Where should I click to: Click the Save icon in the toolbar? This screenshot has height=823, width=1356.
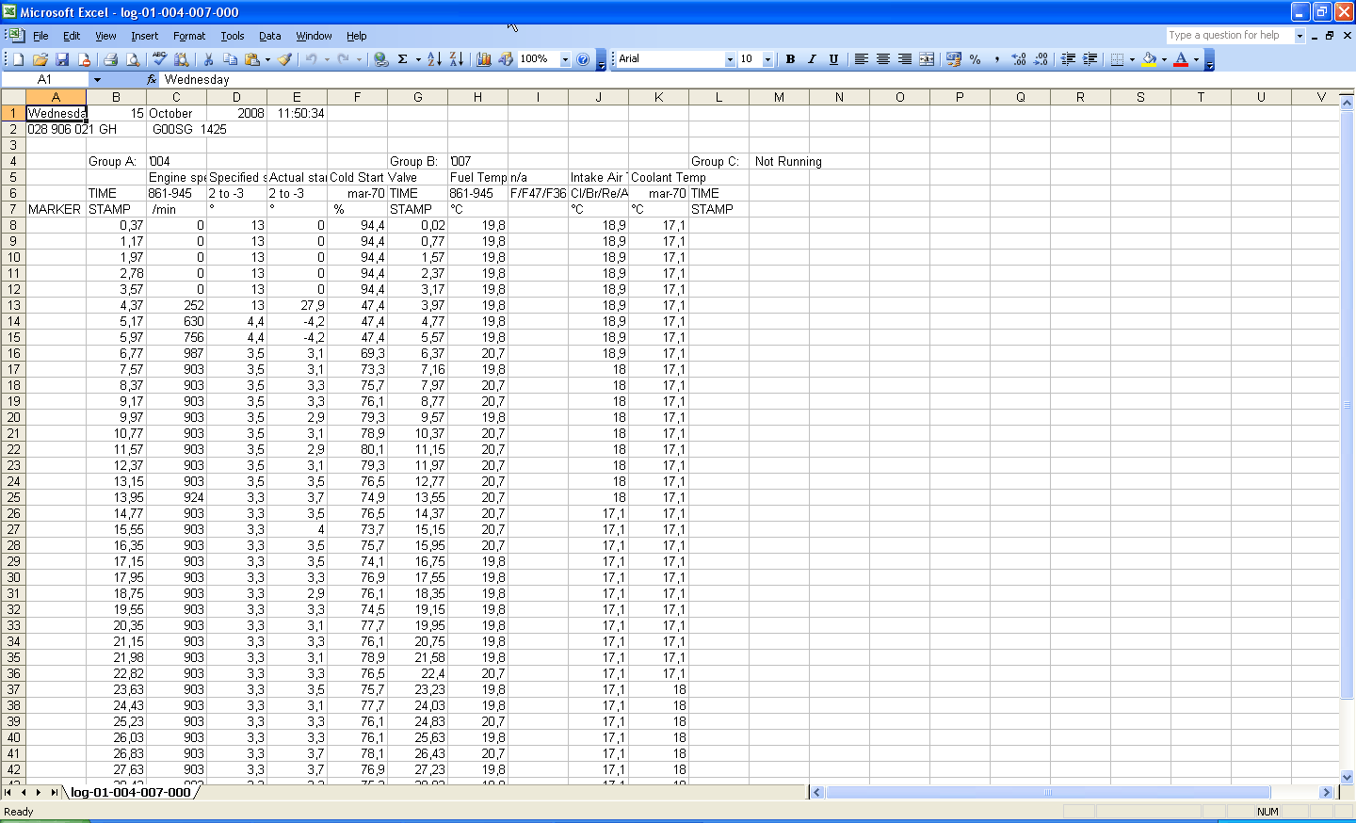(x=62, y=59)
